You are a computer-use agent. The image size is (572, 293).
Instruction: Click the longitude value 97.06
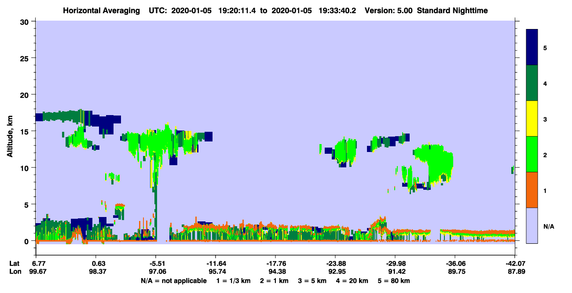[158, 272]
